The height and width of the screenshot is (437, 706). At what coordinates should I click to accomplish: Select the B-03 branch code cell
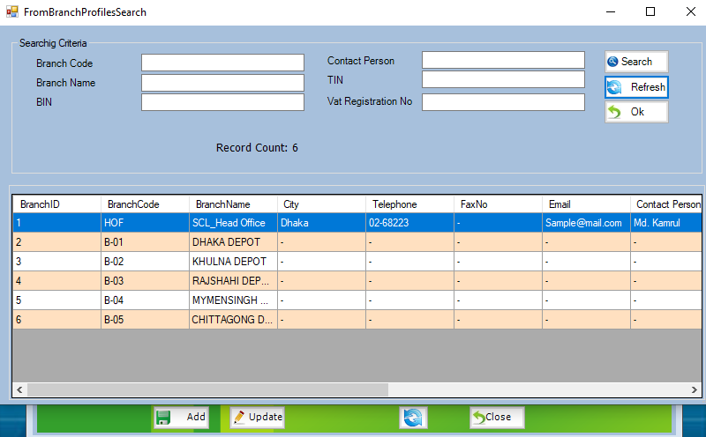point(145,280)
